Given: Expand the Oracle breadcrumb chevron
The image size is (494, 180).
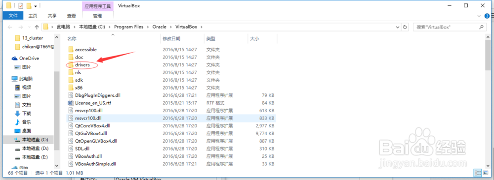Looking at the screenshot, I should (170, 27).
